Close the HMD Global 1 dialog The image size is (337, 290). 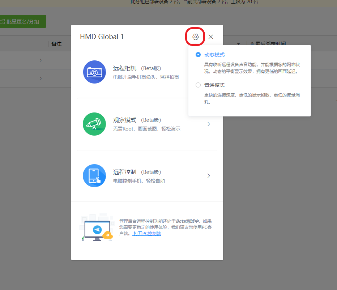coord(211,37)
